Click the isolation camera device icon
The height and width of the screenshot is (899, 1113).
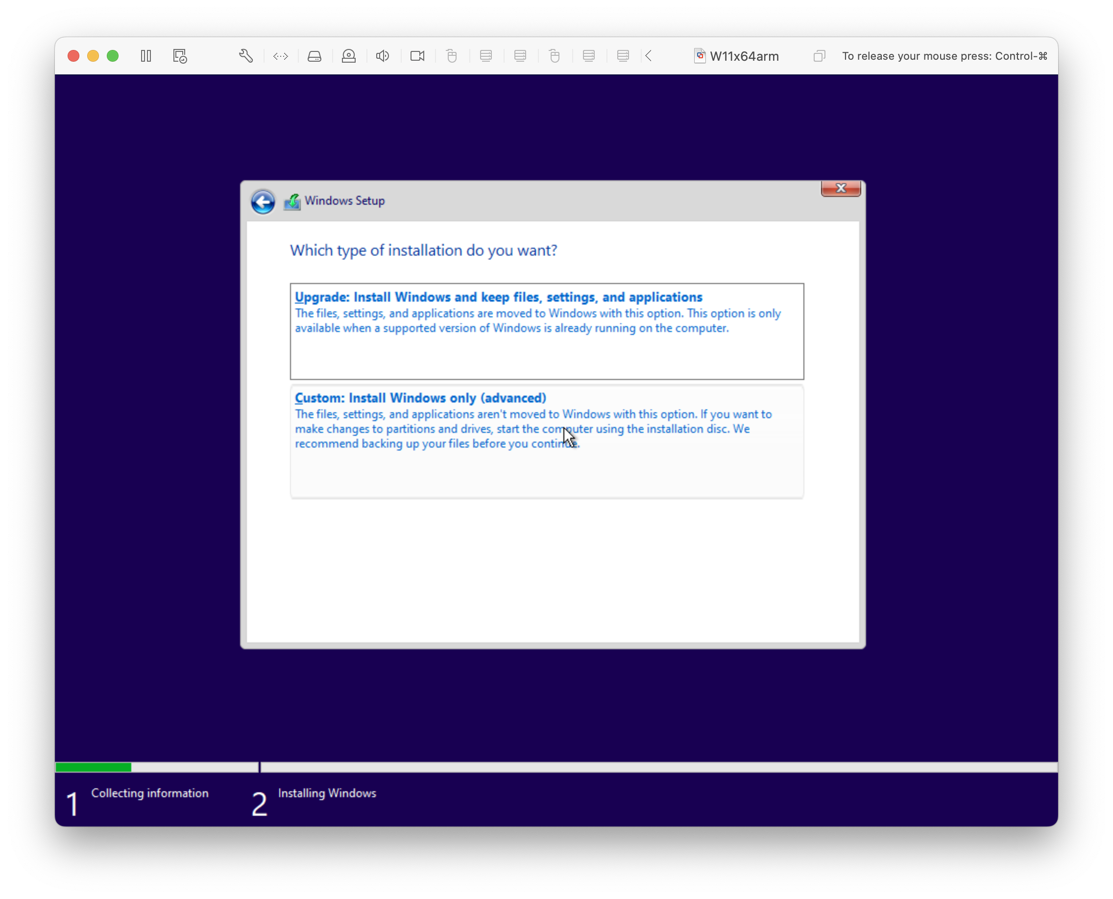point(349,55)
